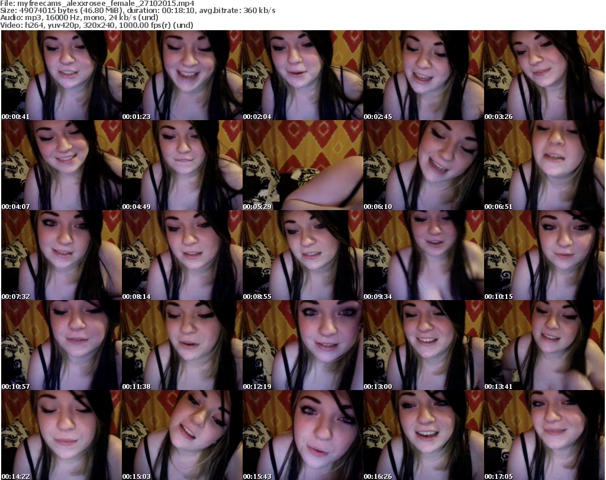Choose the frame timestamped 00:10:57
Viewport: 606px width, 480px height.
62,345
